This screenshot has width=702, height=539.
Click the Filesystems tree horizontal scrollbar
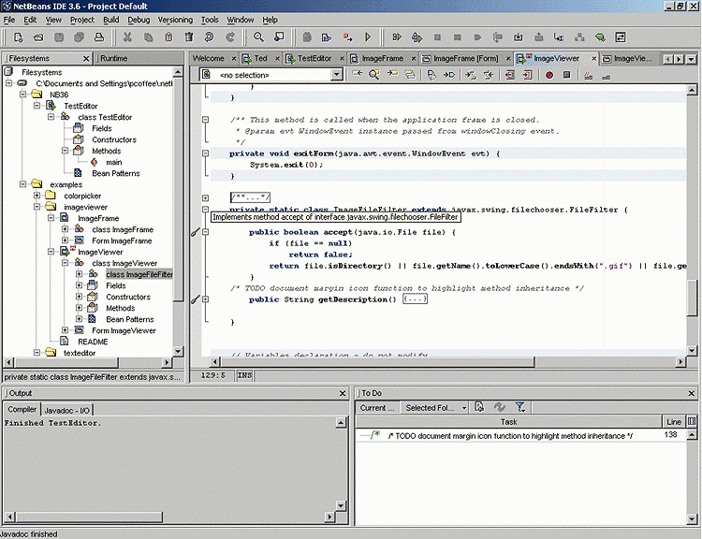point(66,362)
